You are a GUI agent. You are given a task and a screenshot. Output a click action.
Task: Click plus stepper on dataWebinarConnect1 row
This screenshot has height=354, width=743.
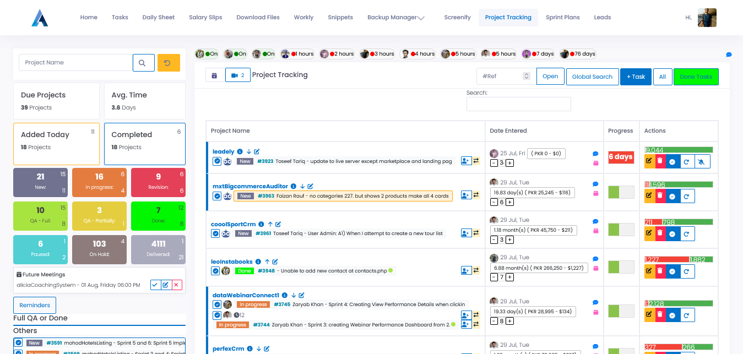click(509, 321)
